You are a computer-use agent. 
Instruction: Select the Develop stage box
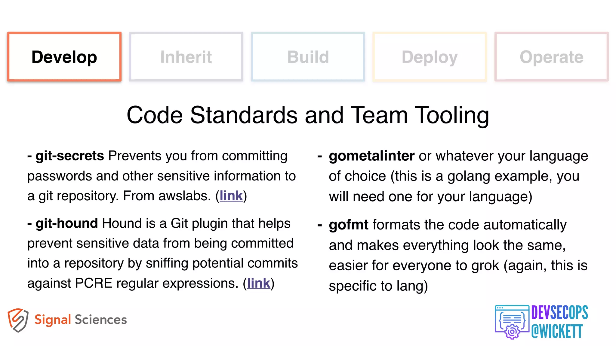[x=64, y=57]
